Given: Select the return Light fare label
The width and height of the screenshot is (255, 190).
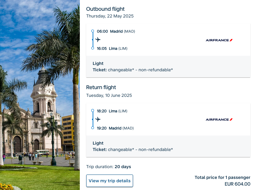Looking at the screenshot, I should tap(98, 143).
